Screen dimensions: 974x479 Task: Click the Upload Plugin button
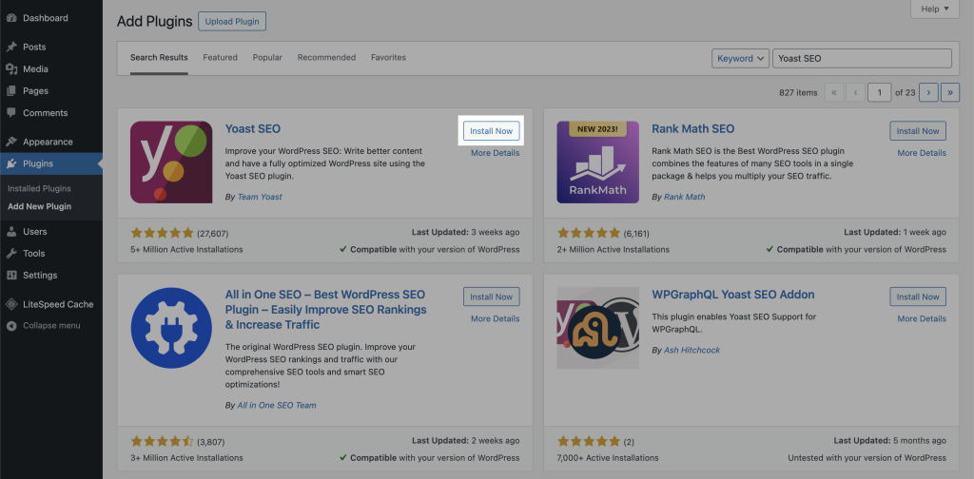click(x=232, y=21)
